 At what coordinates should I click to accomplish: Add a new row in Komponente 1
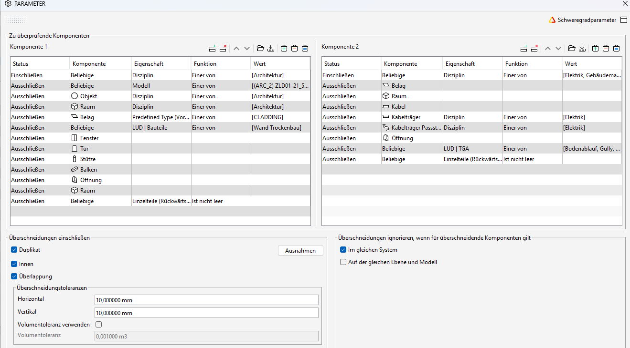tap(213, 48)
